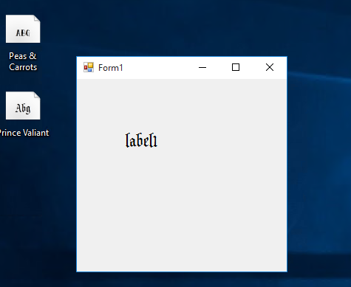Click the Form1 window app icon
351x287 pixels.
point(89,67)
